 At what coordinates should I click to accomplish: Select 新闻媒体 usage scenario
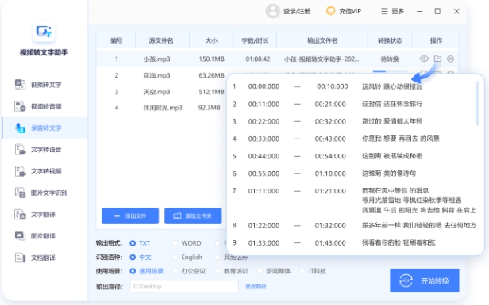click(x=274, y=271)
